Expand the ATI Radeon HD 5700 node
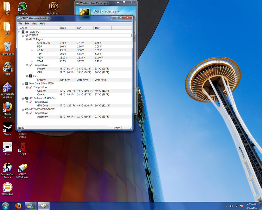This screenshot has height=210, width=262. pos(23,98)
